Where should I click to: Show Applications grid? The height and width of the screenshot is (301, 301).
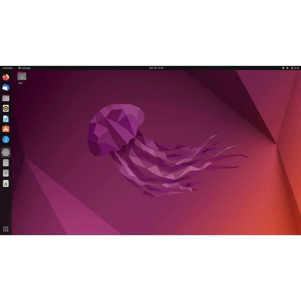point(6,229)
